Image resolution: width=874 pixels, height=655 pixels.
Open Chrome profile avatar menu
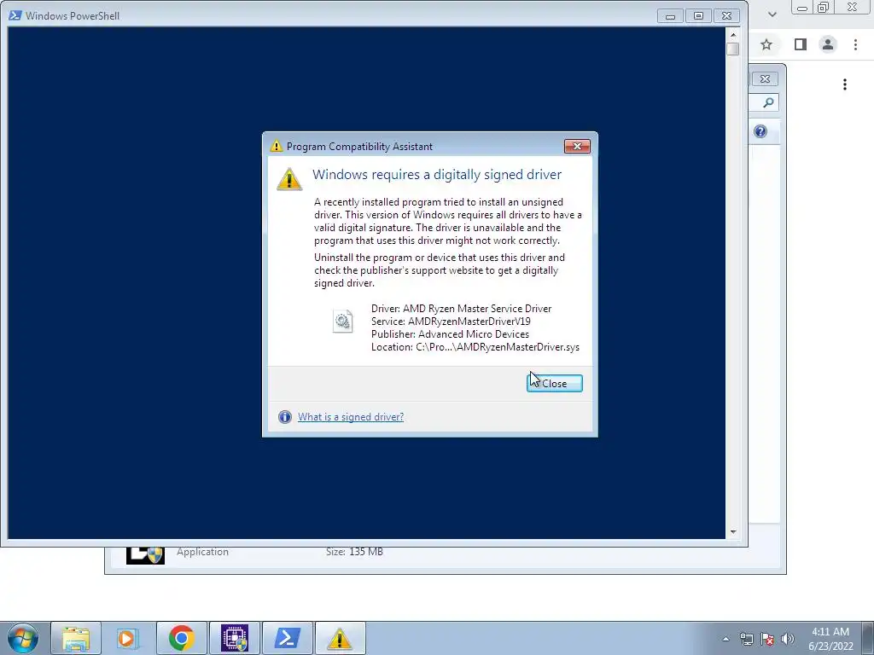point(828,44)
